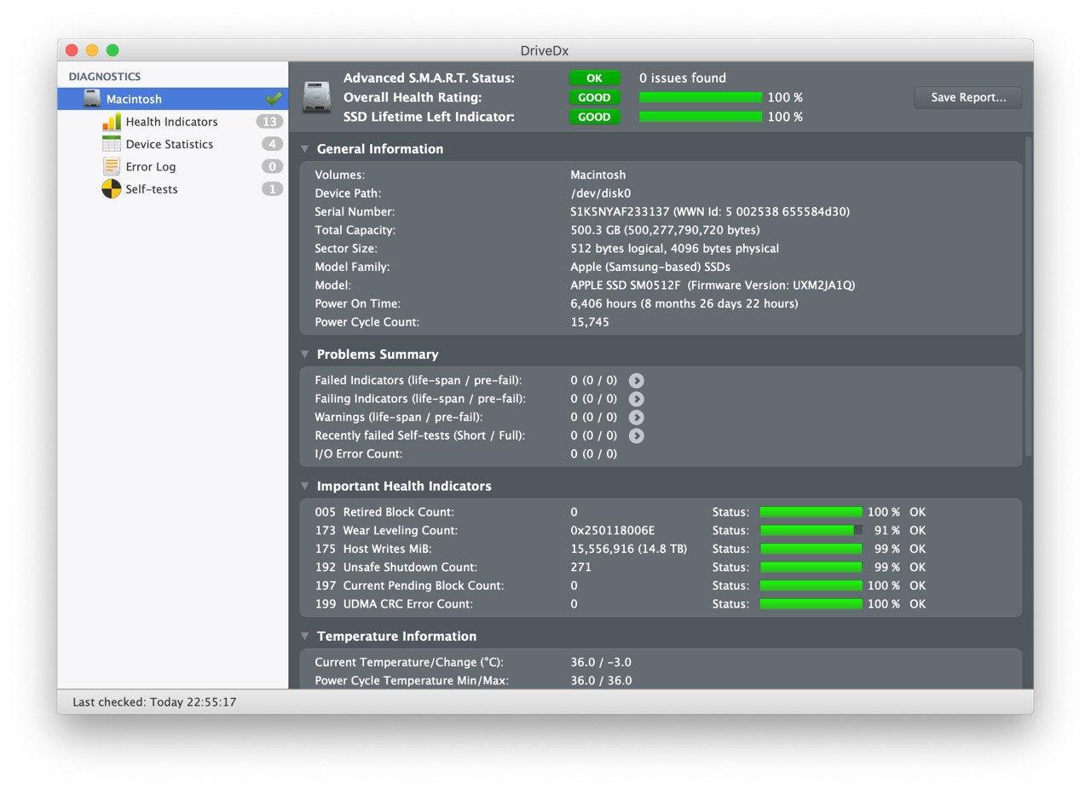1091x790 pixels.
Task: Click the Health Indicators count badge 13
Action: [269, 122]
